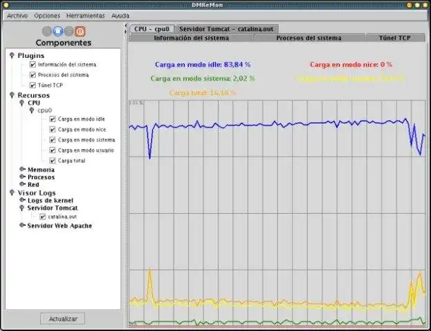This screenshot has width=431, height=331.
Task: Collapse the Visor Logs tree node
Action: (12, 192)
